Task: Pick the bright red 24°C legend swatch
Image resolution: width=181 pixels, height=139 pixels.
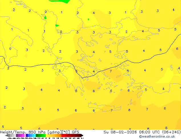Action: tap(62, 136)
